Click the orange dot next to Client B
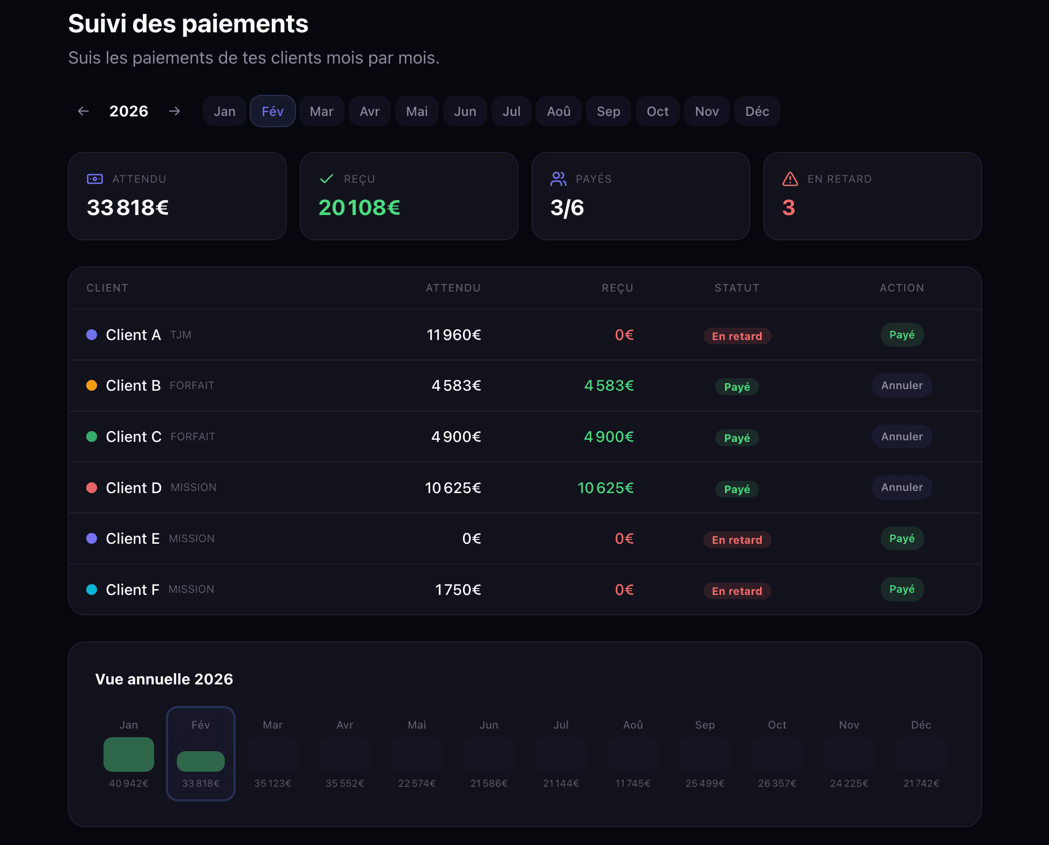The image size is (1049, 845). pyautogui.click(x=92, y=385)
